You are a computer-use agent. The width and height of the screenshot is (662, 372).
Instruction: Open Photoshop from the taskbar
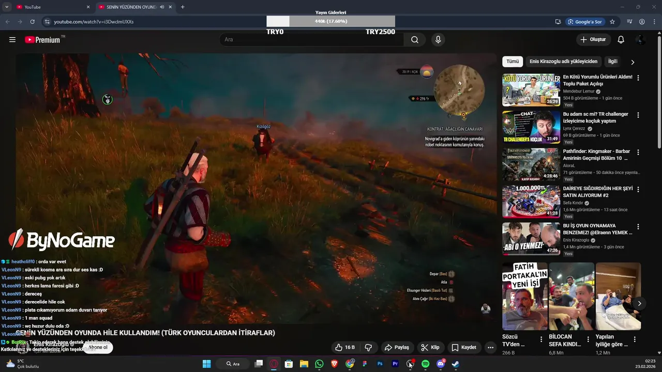click(380, 364)
